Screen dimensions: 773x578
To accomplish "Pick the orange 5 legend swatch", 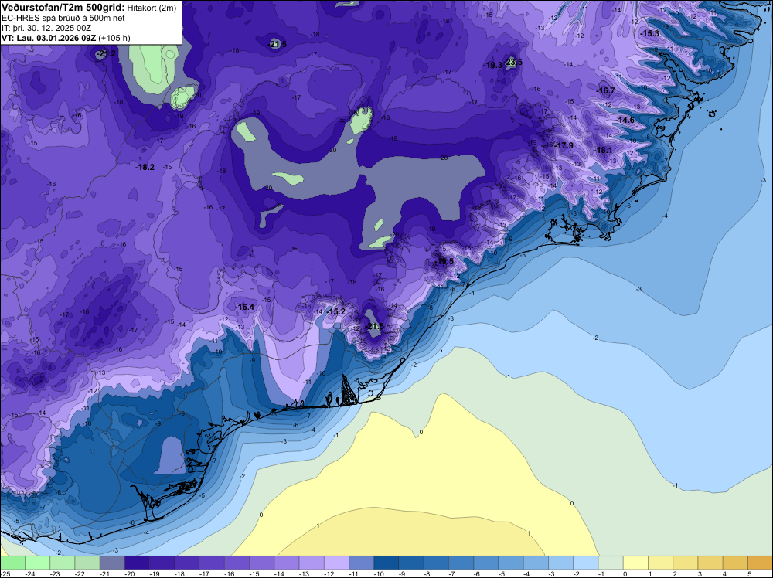I will tap(760, 563).
